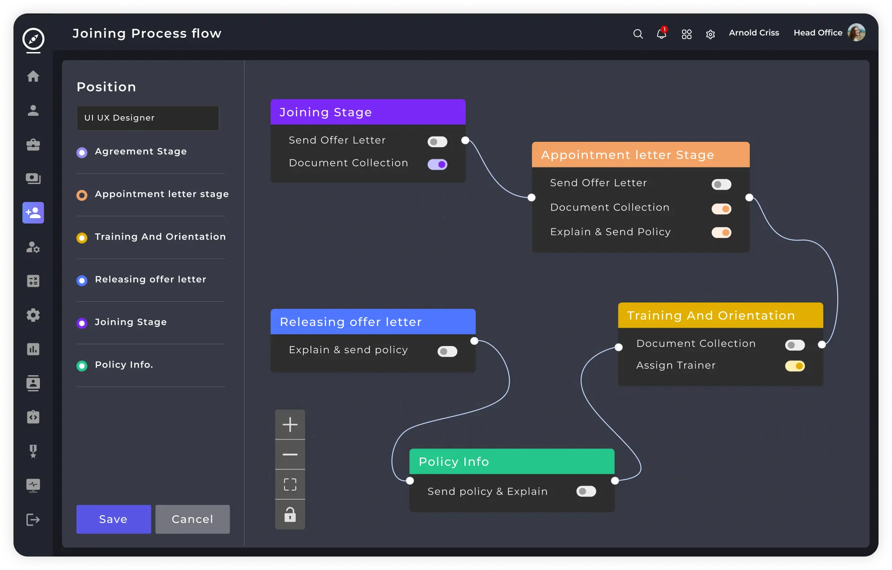Viewport: 892px width, 570px height.
Task: Zoom in with the plus canvas control
Action: point(290,425)
